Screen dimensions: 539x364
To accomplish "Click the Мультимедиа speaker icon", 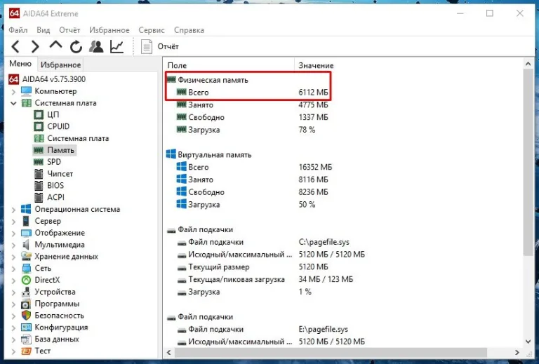I will 26,245.
